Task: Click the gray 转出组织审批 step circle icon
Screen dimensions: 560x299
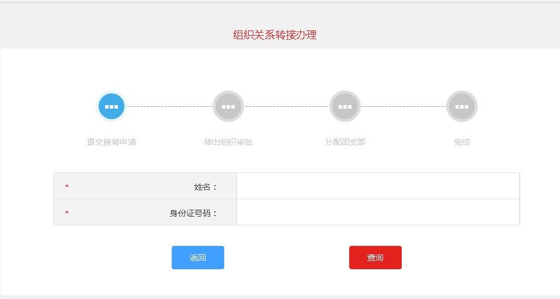Action: pos(228,107)
